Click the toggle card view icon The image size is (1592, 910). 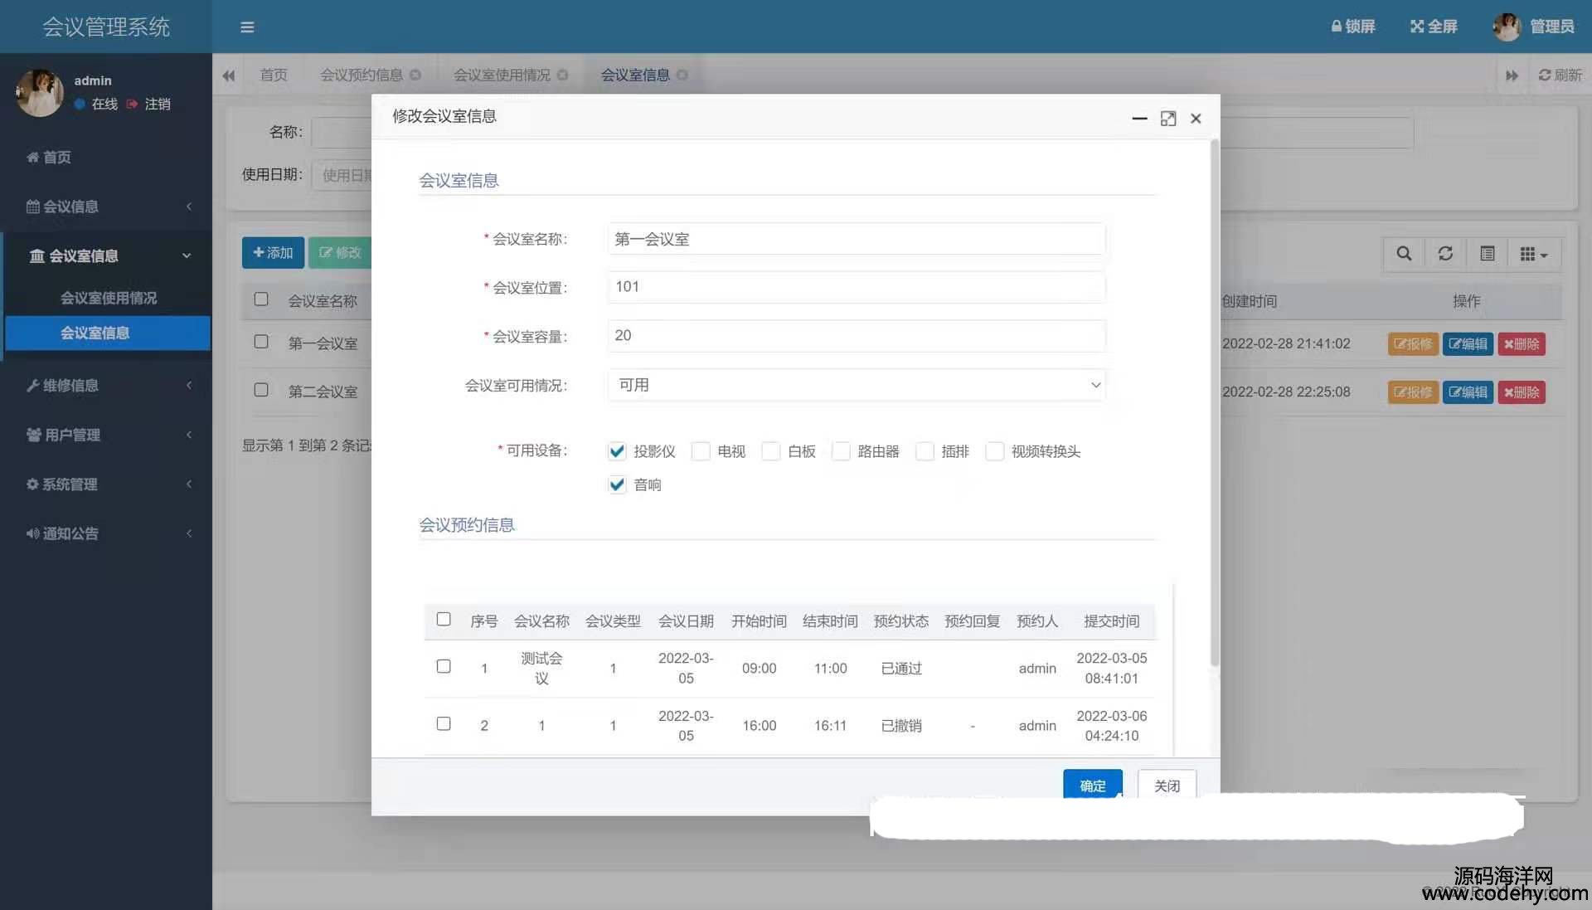click(x=1488, y=254)
